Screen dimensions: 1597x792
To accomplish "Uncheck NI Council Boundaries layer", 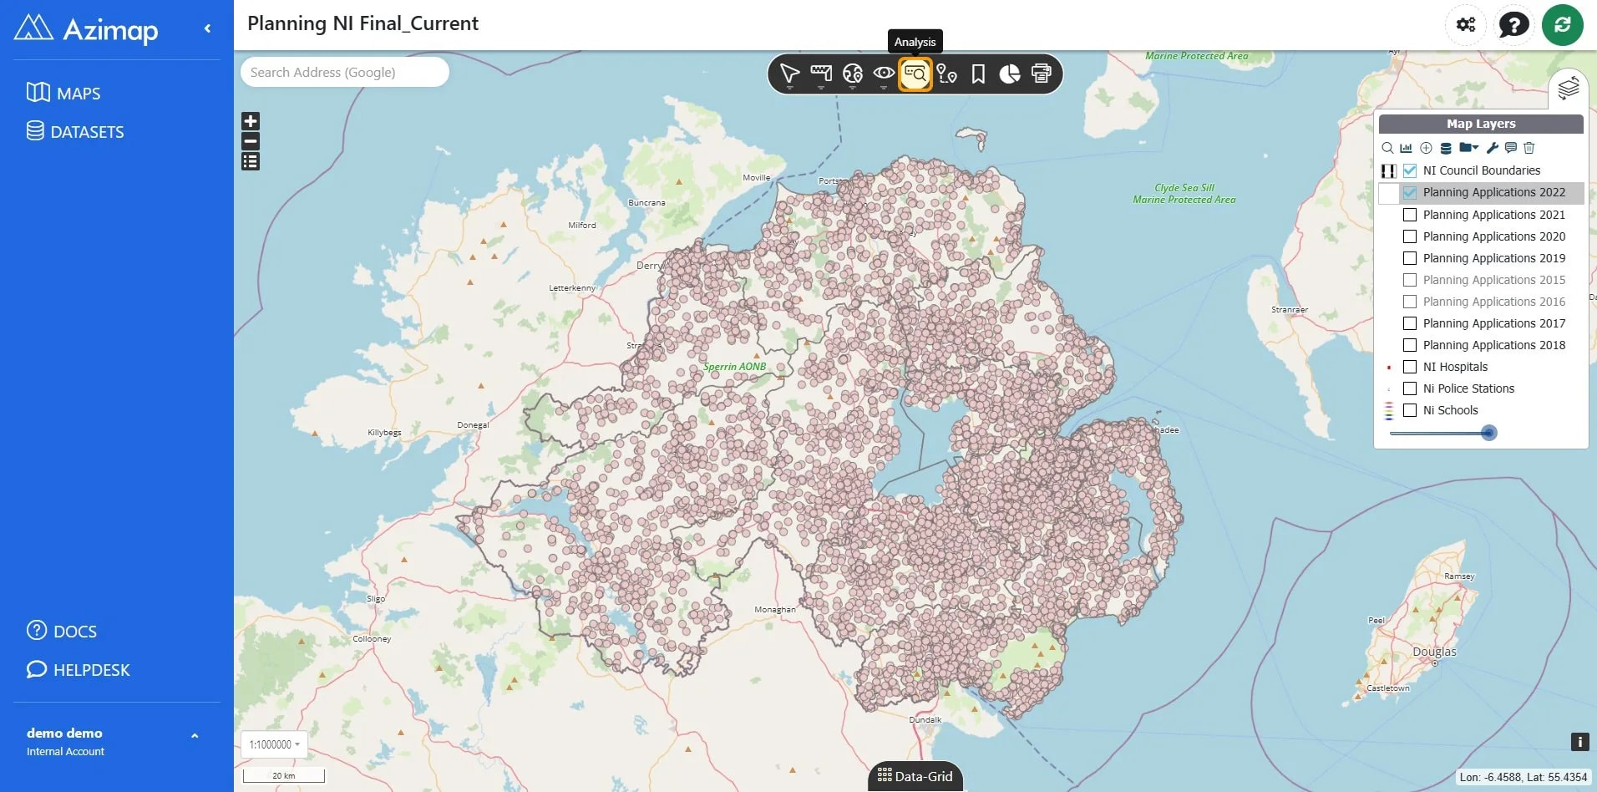I will (1410, 170).
